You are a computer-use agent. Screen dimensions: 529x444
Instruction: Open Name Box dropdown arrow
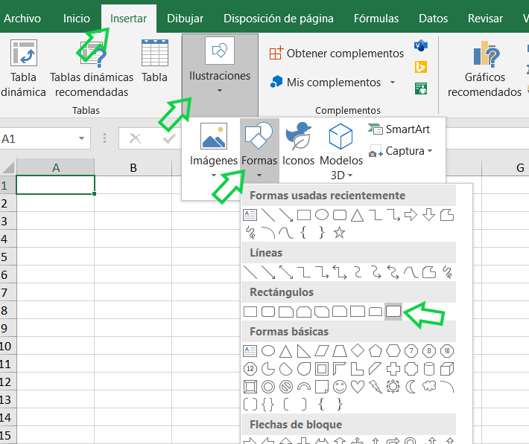(x=81, y=138)
